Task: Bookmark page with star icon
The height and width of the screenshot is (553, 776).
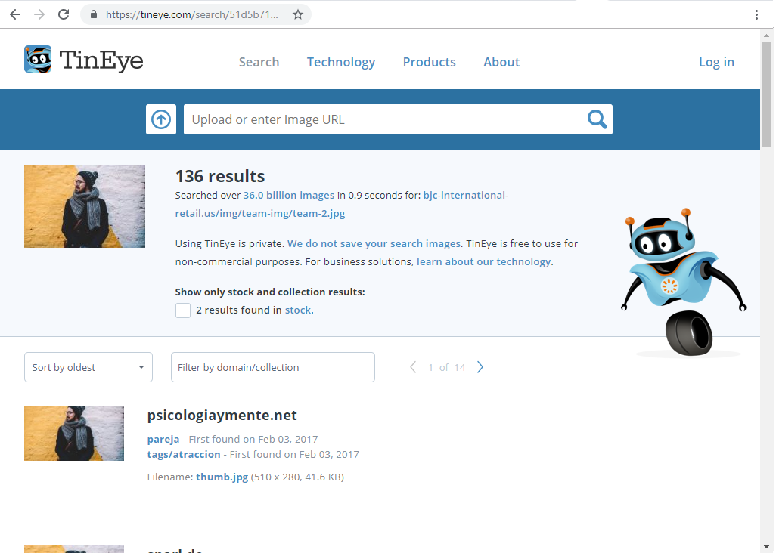Action: click(x=297, y=14)
